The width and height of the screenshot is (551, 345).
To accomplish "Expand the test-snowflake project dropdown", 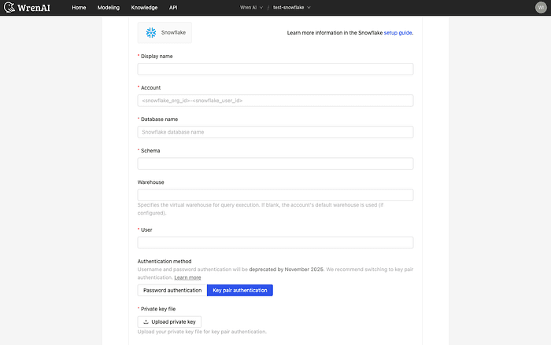I will coord(292,7).
